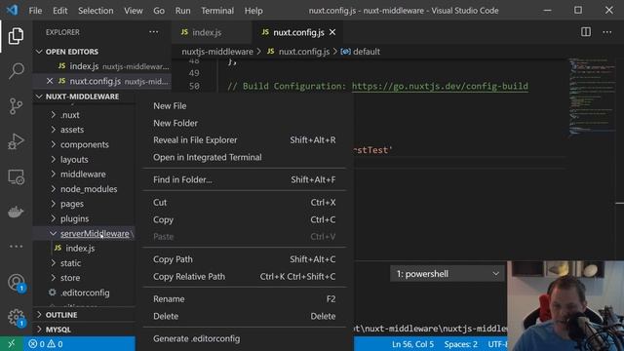This screenshot has height=351, width=624.
Task: Expand the static folder
Action: pyautogui.click(x=70, y=262)
